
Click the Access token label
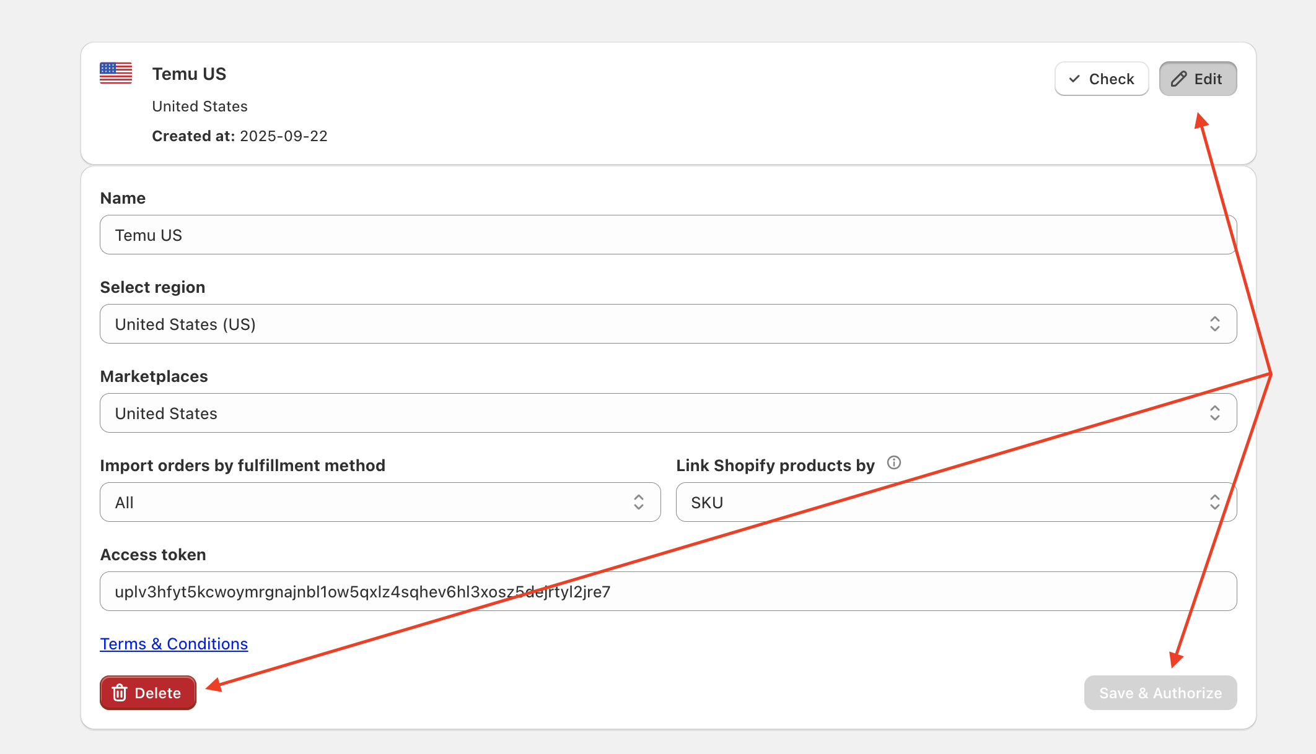click(153, 555)
